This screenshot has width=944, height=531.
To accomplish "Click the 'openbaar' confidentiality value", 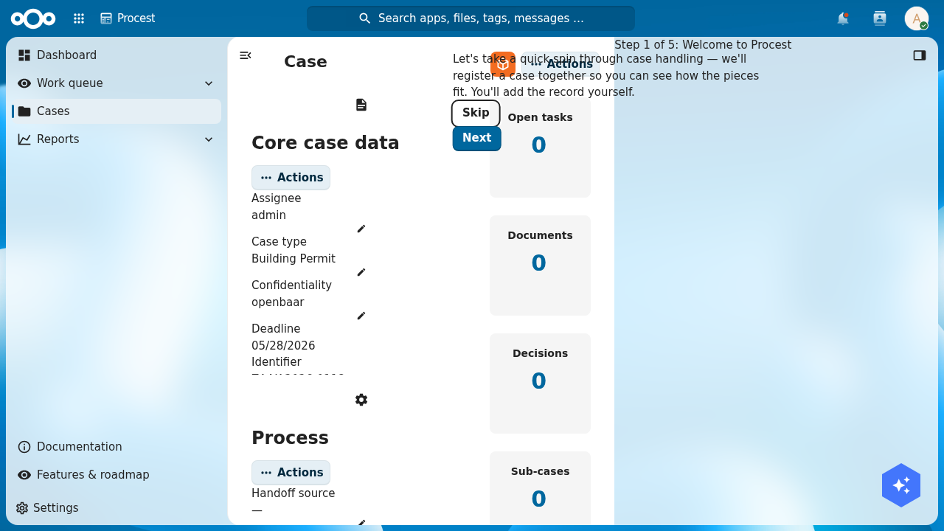I will click(278, 302).
